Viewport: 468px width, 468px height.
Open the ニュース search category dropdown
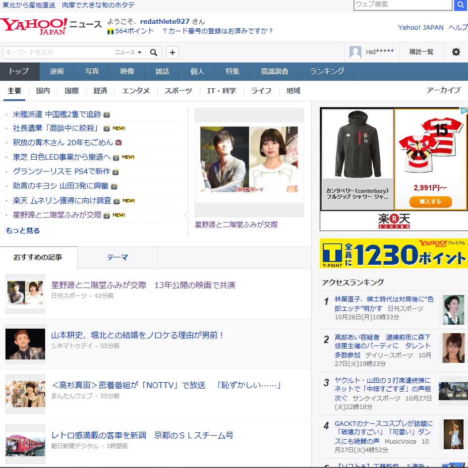point(128,53)
